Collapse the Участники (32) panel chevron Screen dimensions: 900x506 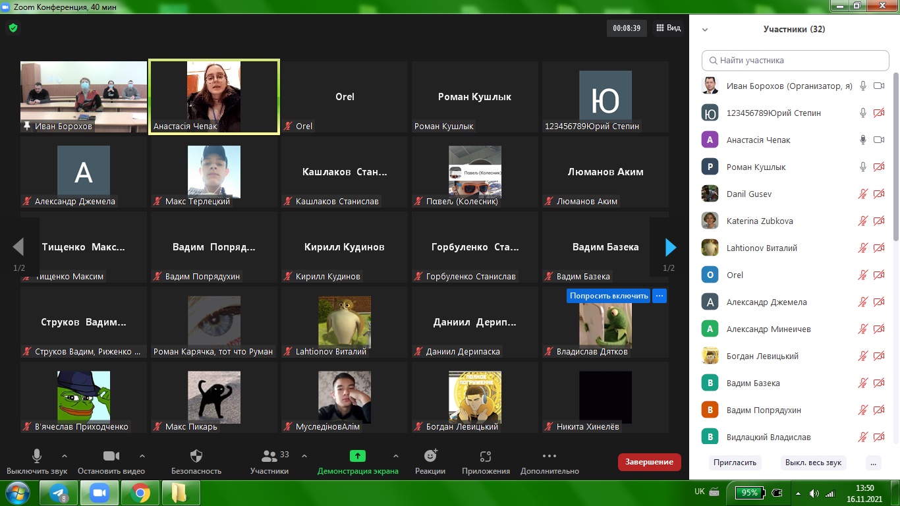pos(705,30)
